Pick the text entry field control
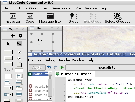The width and height of the screenshot is (135, 102). coord(19,71)
